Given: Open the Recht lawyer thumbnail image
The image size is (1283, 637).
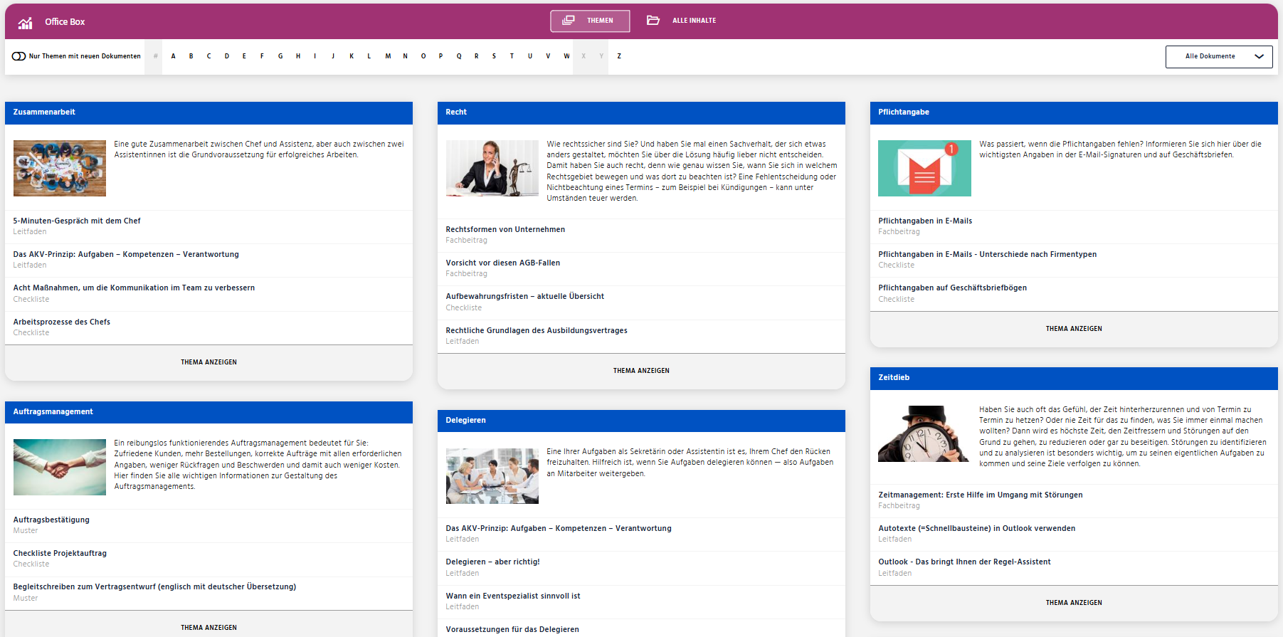Looking at the screenshot, I should click(x=492, y=168).
